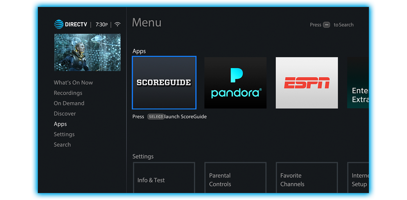Select Apps in the sidebar menu
Image resolution: width=407 pixels, height=200 pixels.
(60, 124)
